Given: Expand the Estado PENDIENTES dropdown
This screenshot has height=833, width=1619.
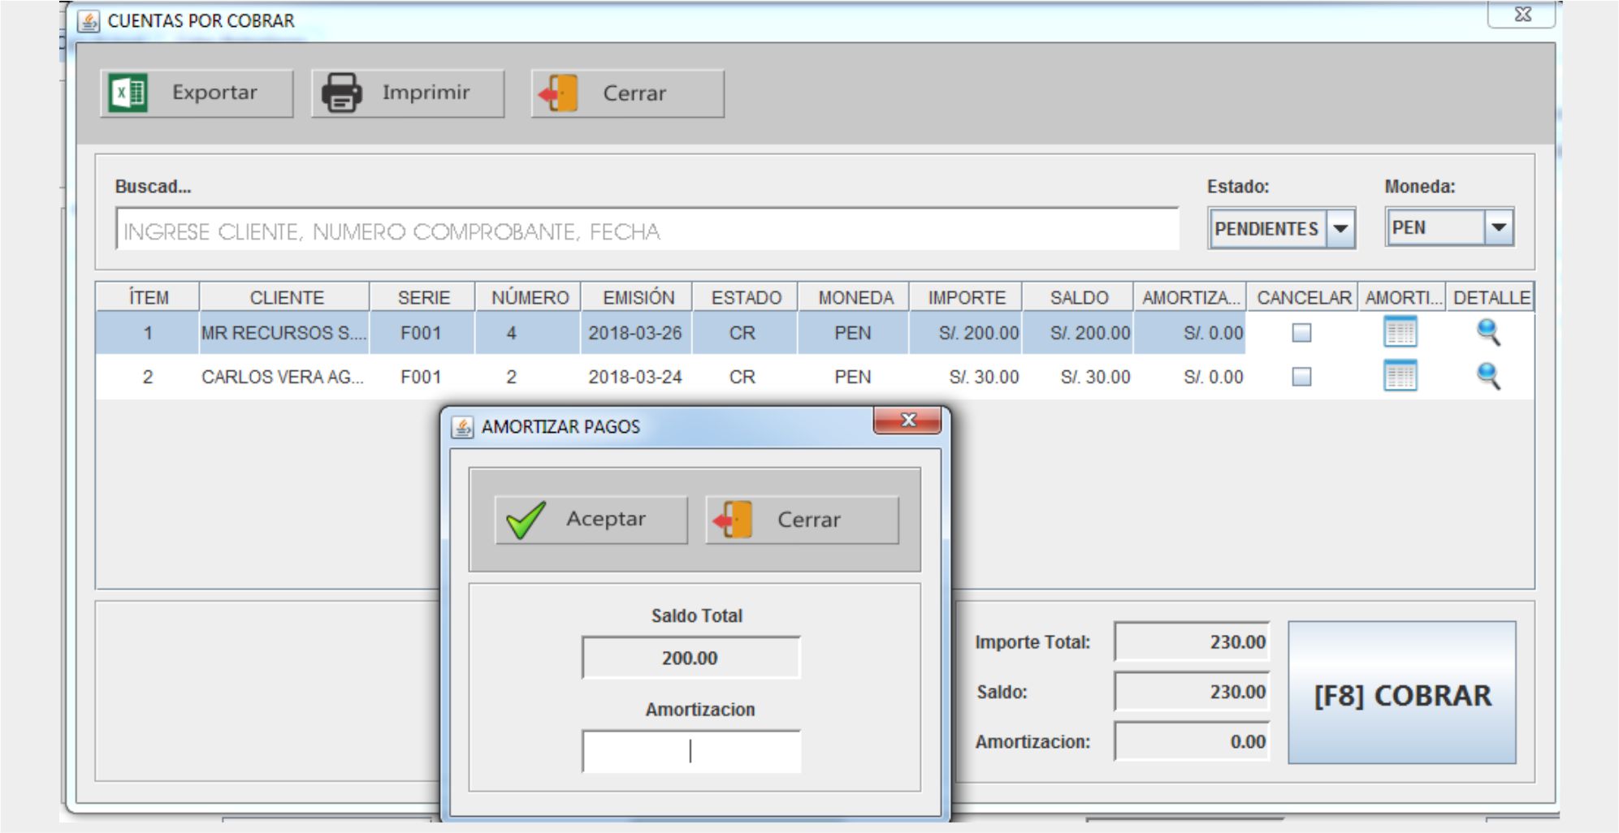Looking at the screenshot, I should pos(1340,229).
